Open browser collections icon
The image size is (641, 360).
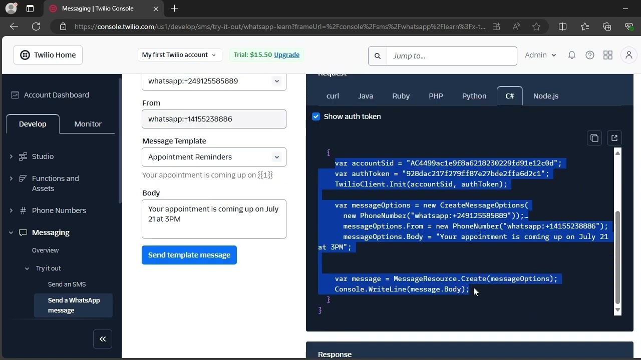click(x=607, y=26)
